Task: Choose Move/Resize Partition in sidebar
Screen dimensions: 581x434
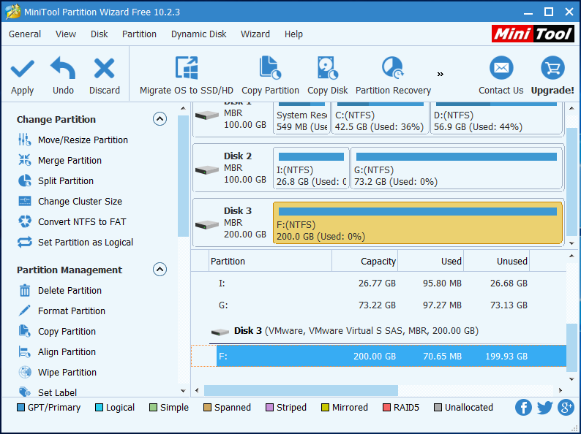Action: click(73, 140)
